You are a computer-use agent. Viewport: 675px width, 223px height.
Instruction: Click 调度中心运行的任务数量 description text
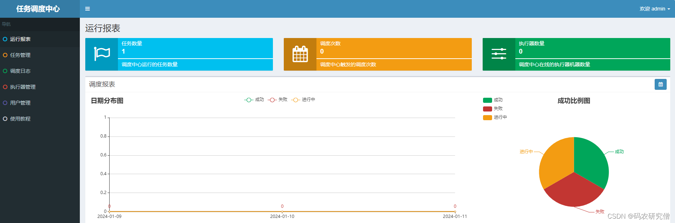coord(150,64)
